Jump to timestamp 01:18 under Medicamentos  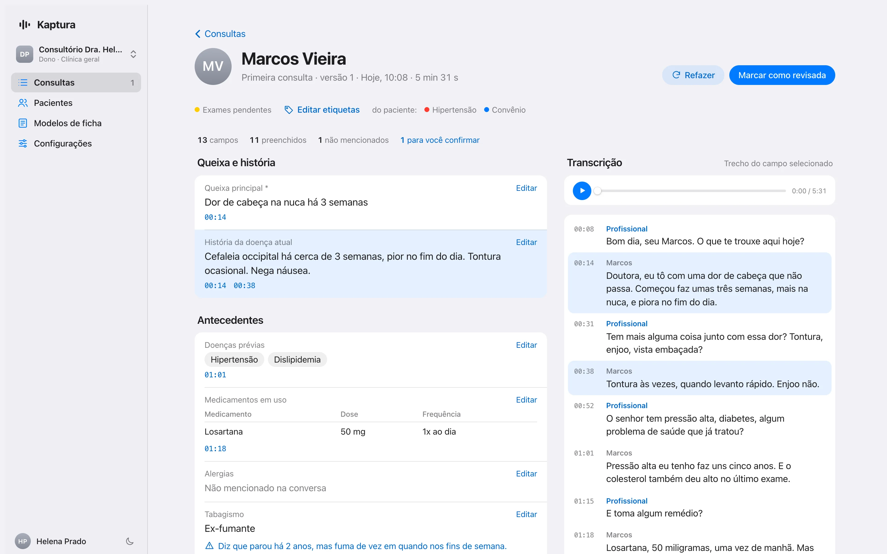(x=215, y=449)
